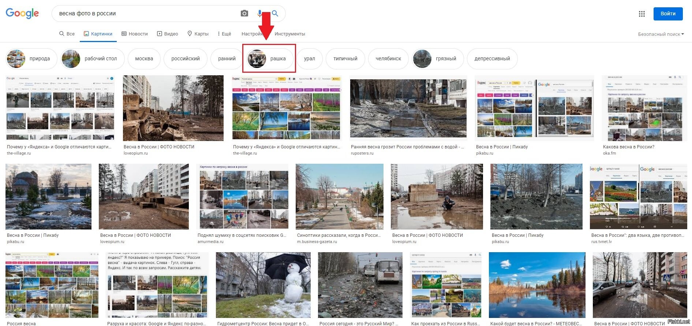Image resolution: width=692 pixels, height=326 pixels.
Task: Click the magnifier search button
Action: [275, 14]
